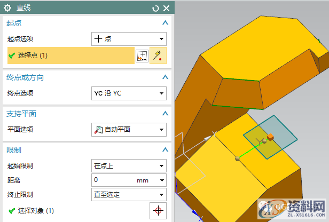Click the 平面选项 label
The width and height of the screenshot is (329, 222).
point(20,129)
